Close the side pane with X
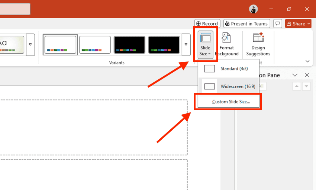This screenshot has height=190, width=316. tap(307, 75)
